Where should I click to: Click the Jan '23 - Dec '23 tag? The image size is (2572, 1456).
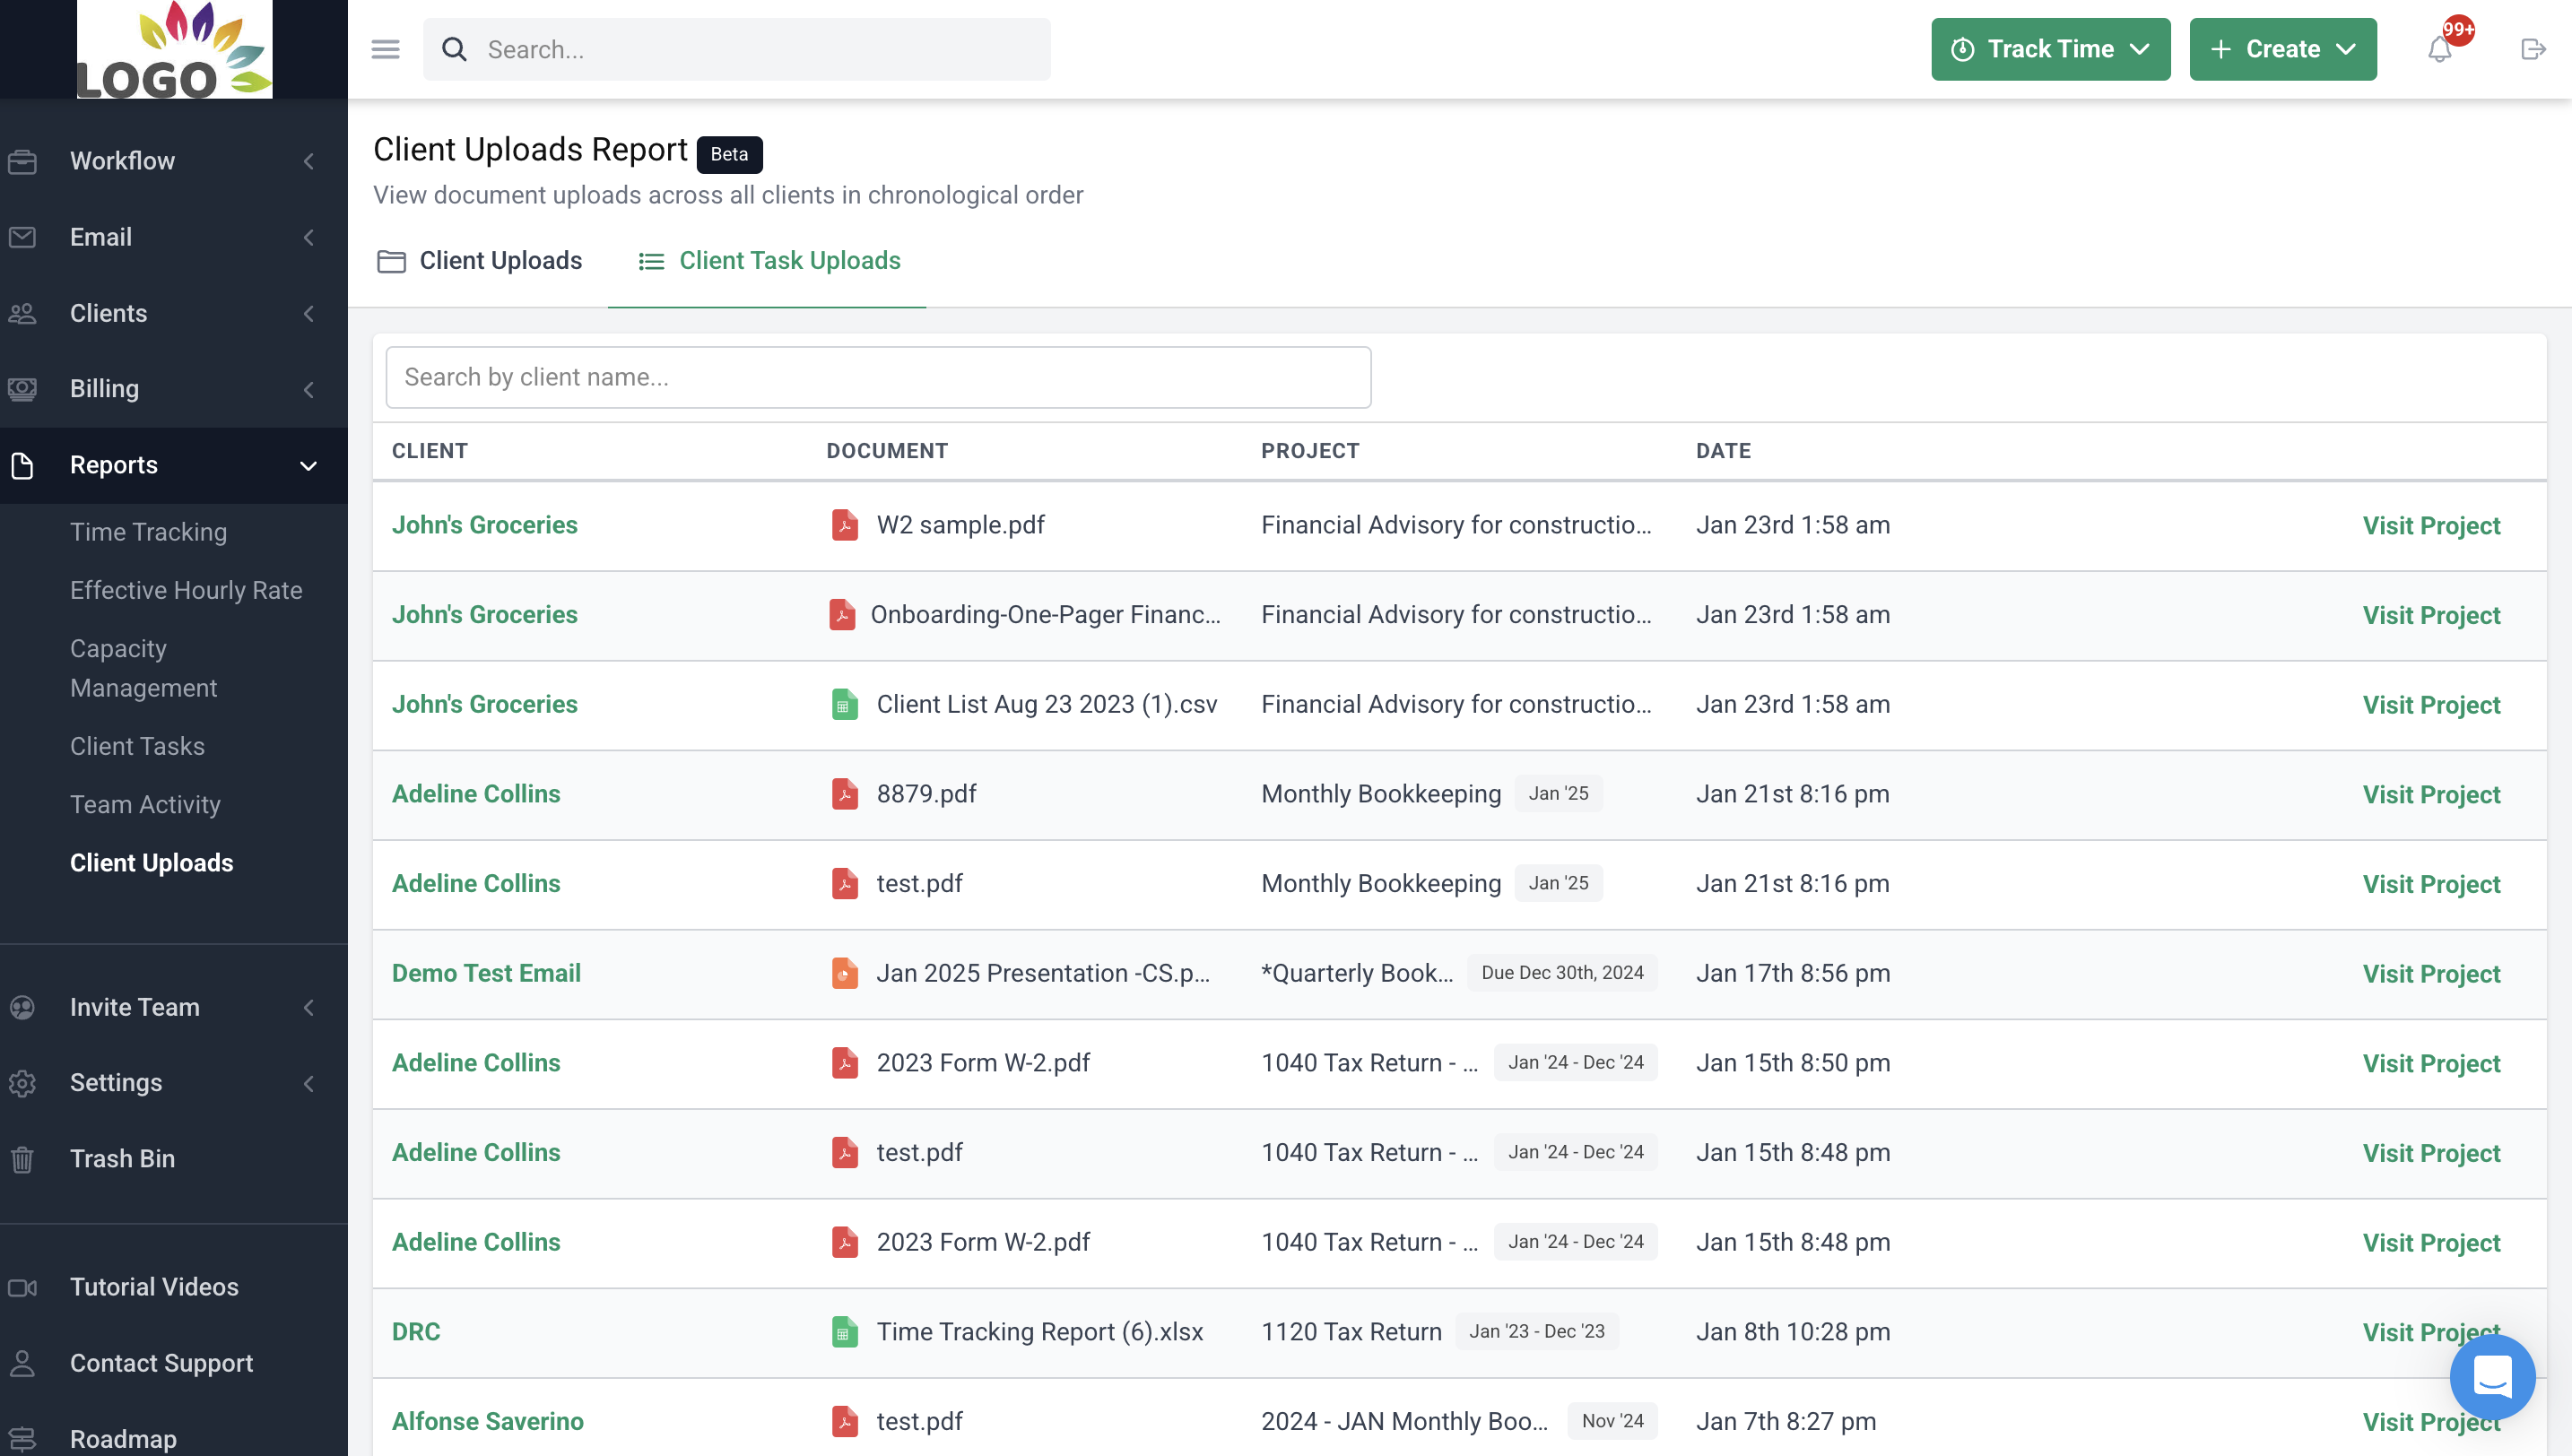pyautogui.click(x=1536, y=1332)
